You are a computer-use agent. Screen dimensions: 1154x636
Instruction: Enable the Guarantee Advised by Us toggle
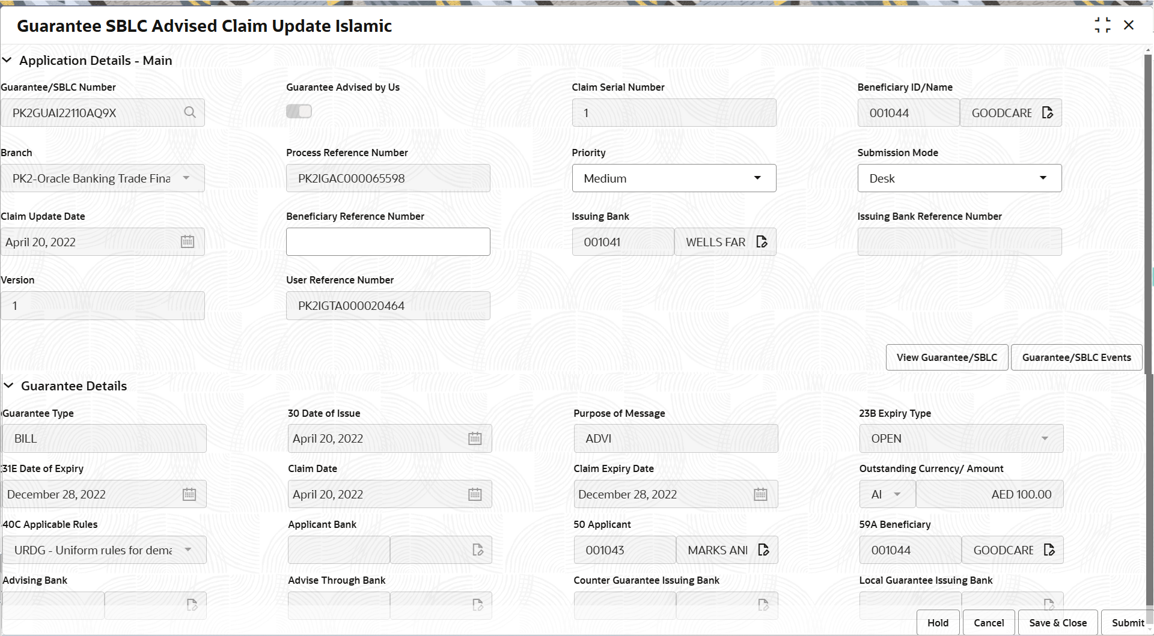point(299,111)
